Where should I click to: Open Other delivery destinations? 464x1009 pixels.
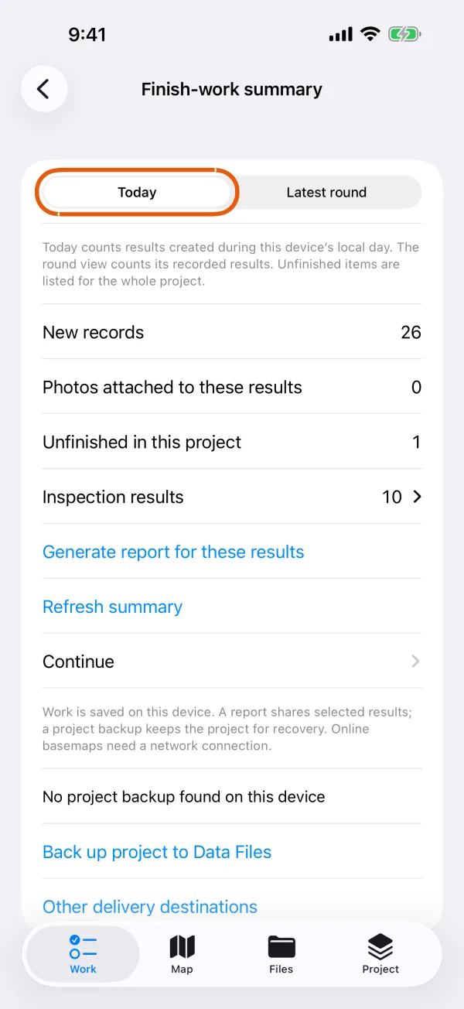(x=150, y=907)
